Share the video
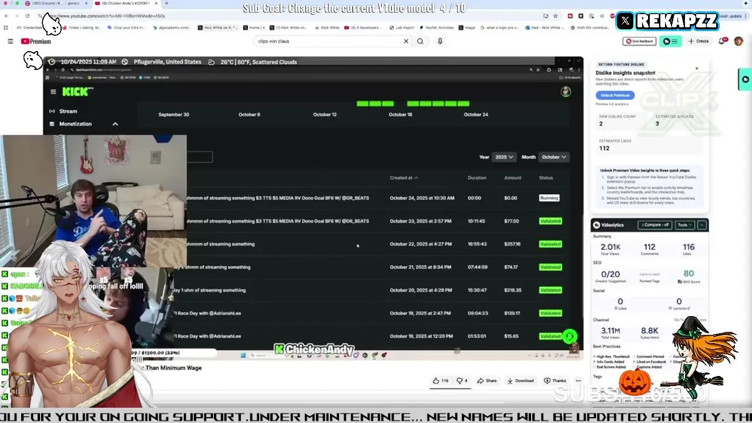The image size is (752, 423). (486, 381)
